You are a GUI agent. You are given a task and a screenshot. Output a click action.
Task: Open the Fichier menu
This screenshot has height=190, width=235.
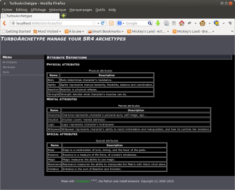pyautogui.click(x=7, y=10)
